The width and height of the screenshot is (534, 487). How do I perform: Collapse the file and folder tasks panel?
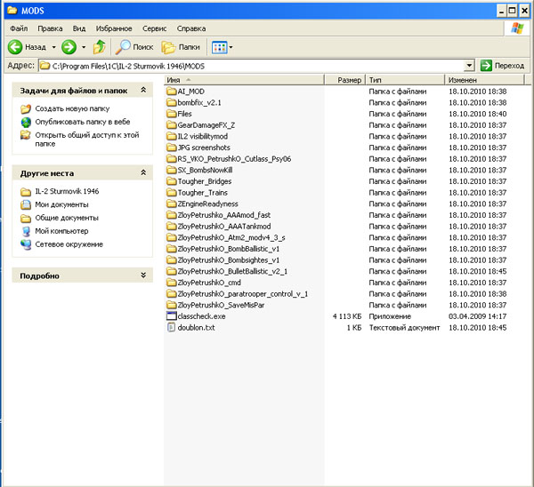coord(143,92)
